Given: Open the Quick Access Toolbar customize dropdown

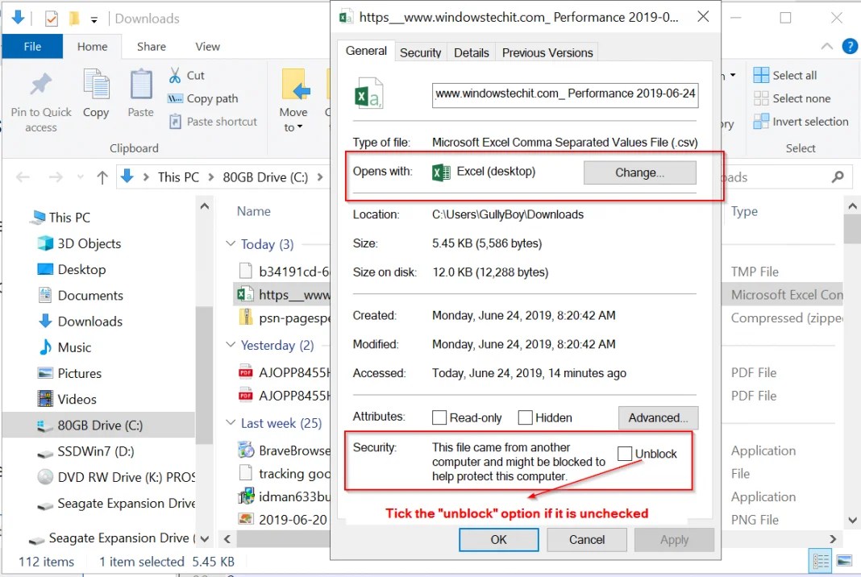Looking at the screenshot, I should tap(93, 18).
